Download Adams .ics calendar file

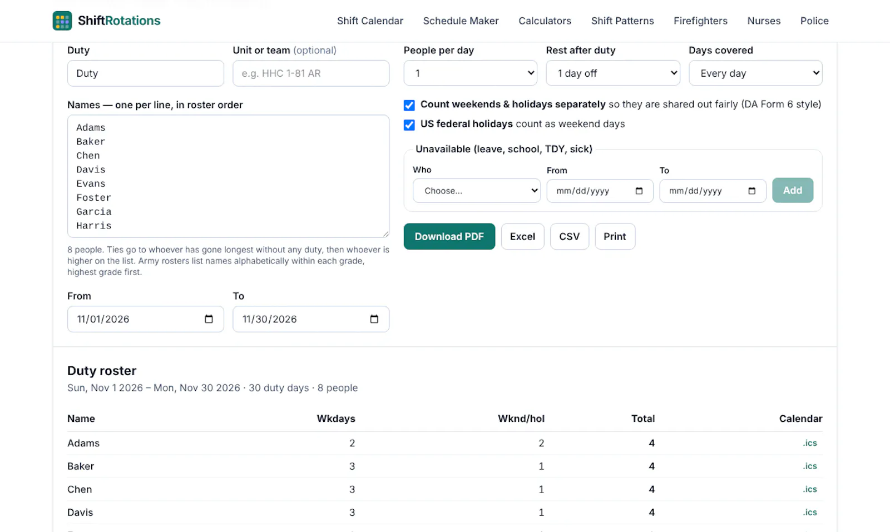point(810,443)
